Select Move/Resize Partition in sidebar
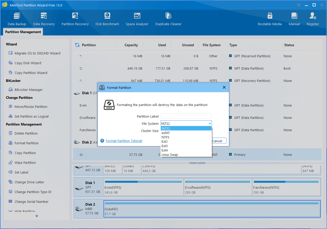Screen dimensions: 327x229 click(28, 107)
